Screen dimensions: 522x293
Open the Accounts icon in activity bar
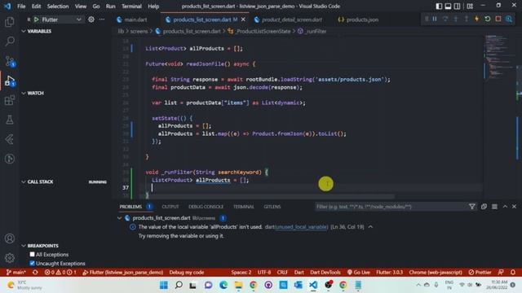(10, 238)
